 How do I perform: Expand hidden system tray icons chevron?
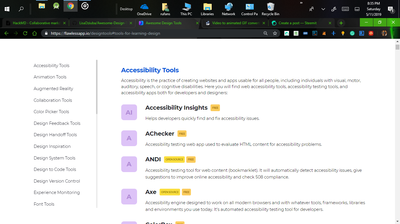click(x=323, y=9)
